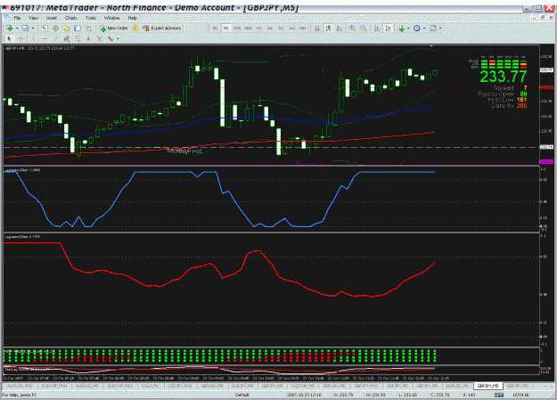Click the Arrows objects icon
Screen dimensions: 557x400
click(x=111, y=38)
